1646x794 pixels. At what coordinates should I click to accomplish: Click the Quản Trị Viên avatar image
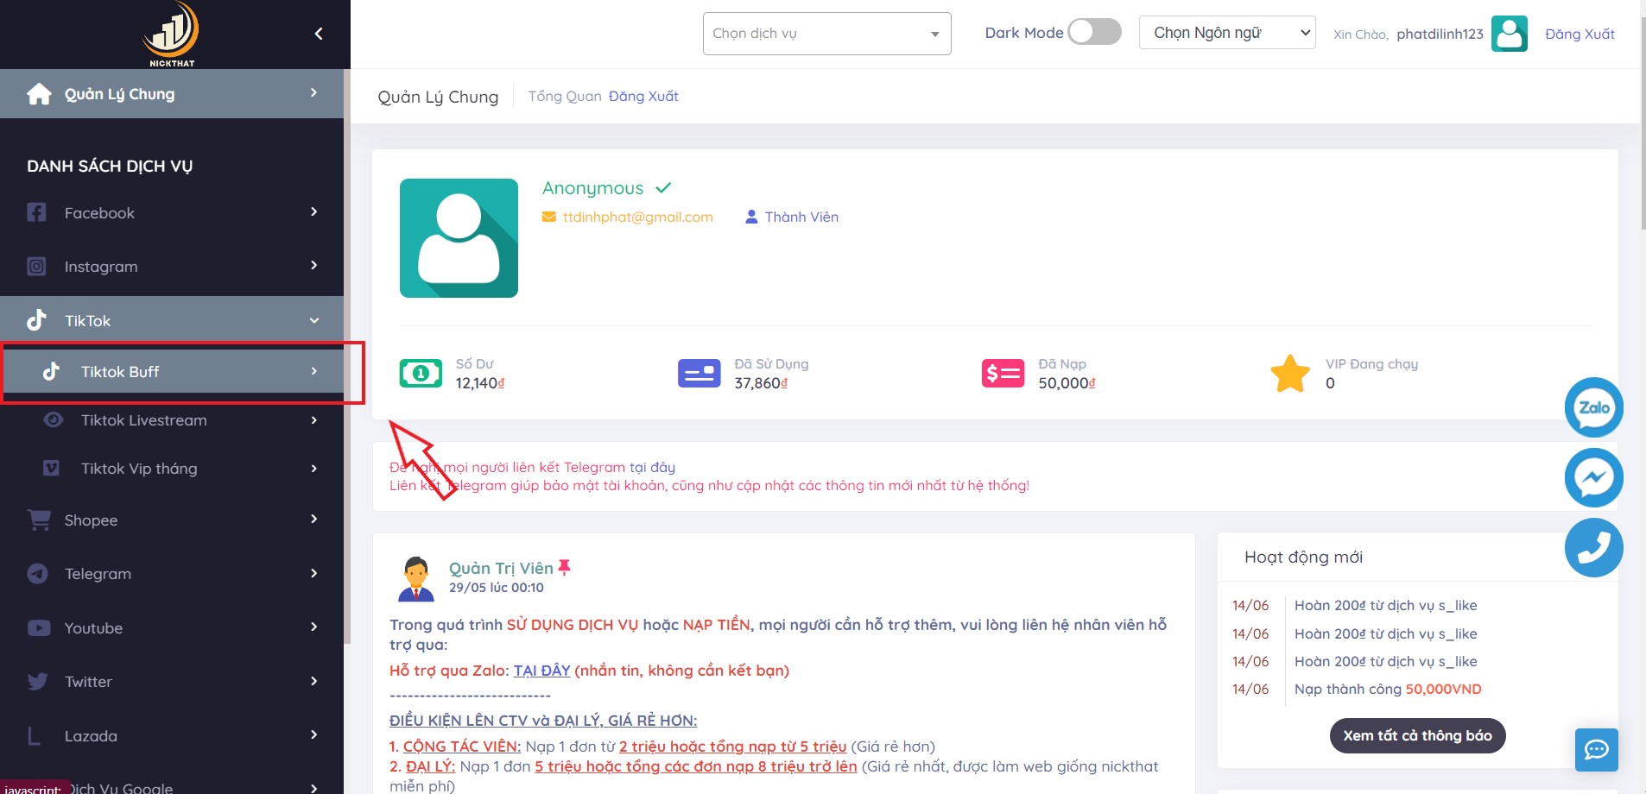[x=416, y=578]
